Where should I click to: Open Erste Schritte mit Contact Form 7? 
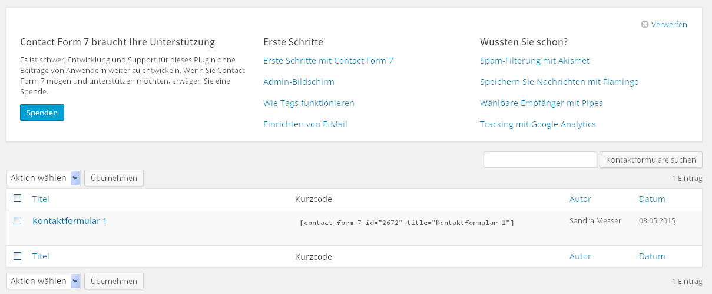coord(328,61)
